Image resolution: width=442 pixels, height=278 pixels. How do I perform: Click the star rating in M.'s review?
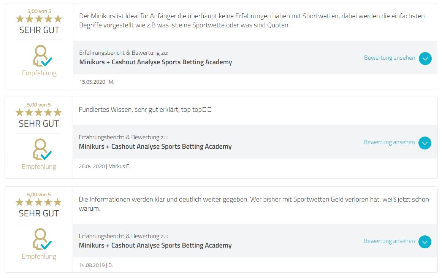coord(39,19)
